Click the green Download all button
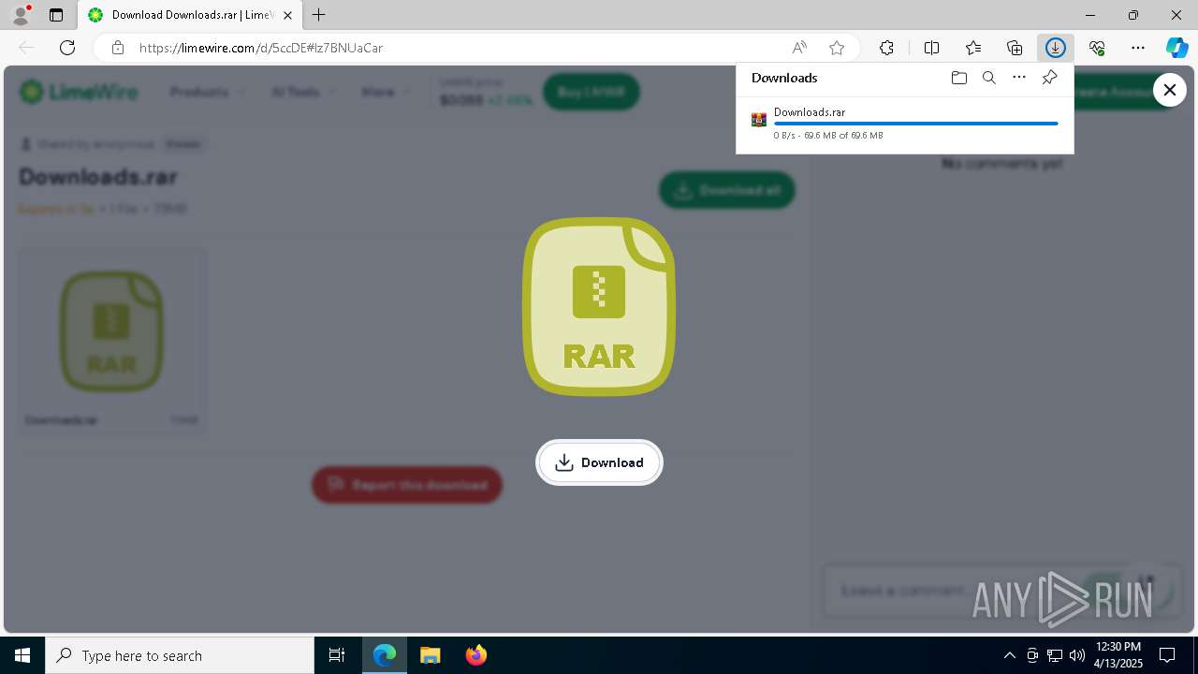Viewport: 1198px width, 674px height. (x=727, y=190)
